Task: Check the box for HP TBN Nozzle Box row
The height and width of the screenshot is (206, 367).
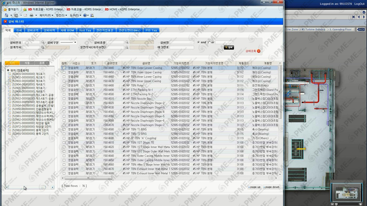Action: 64,99
